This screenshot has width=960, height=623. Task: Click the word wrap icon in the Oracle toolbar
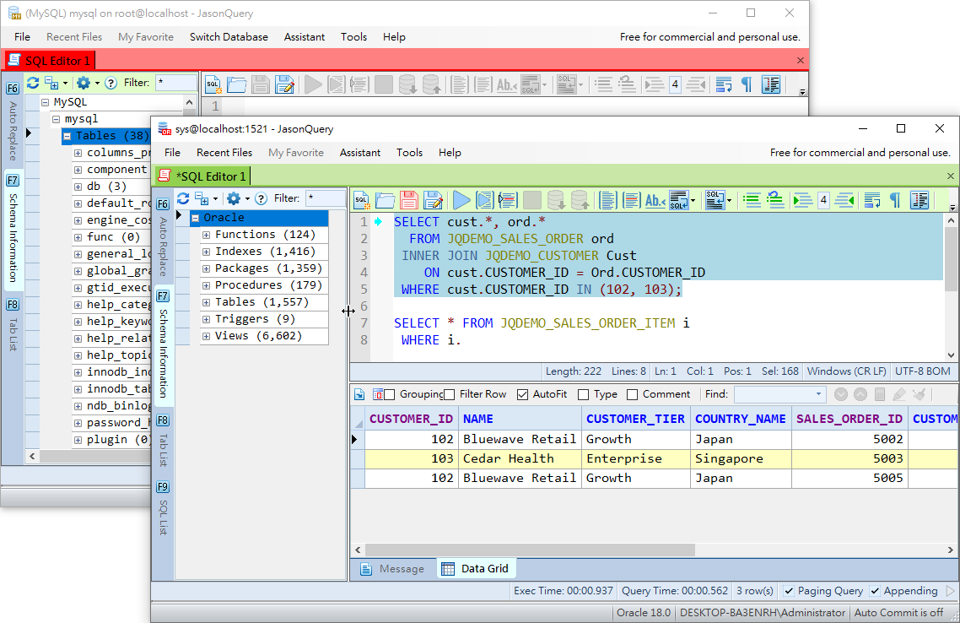click(x=871, y=200)
